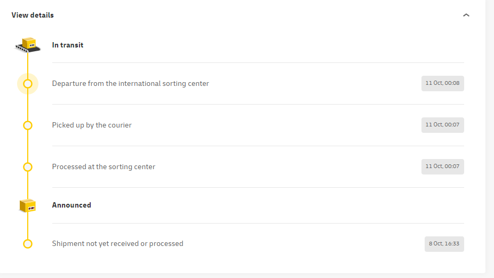Click the Picked up 11 Oct, 00:07 badge
Screen dimensions: 494x278
click(442, 125)
